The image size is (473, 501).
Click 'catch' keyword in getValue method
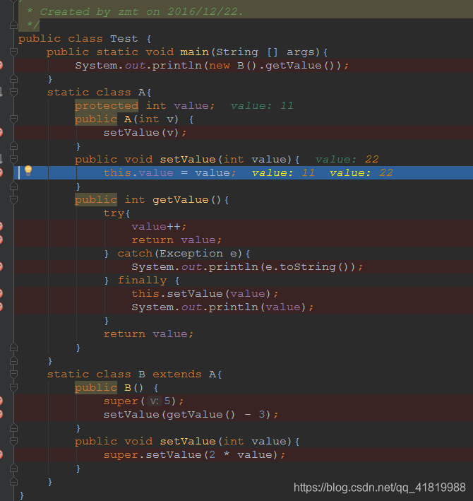tap(135, 254)
